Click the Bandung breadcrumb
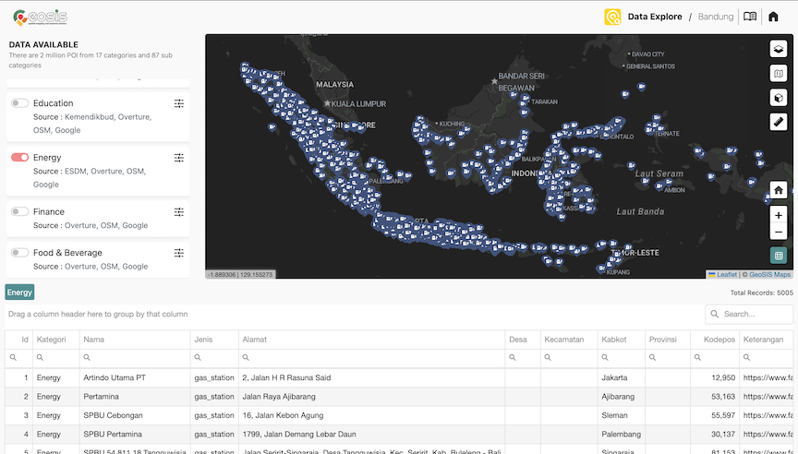 click(x=716, y=17)
